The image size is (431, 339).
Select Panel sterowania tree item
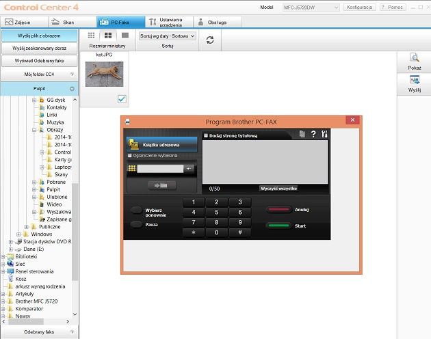tap(34, 271)
